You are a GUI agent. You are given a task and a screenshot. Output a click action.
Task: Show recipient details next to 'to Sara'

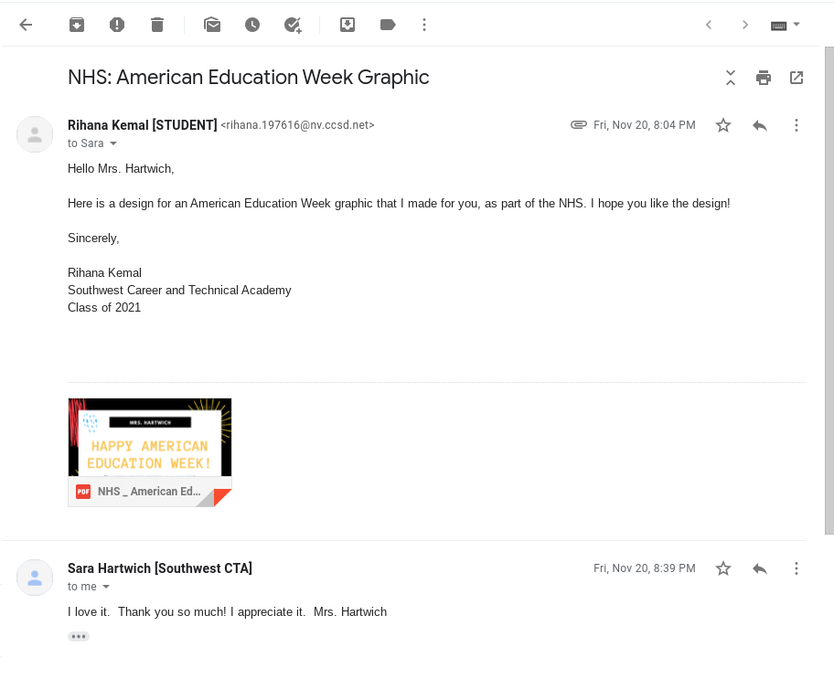click(112, 143)
